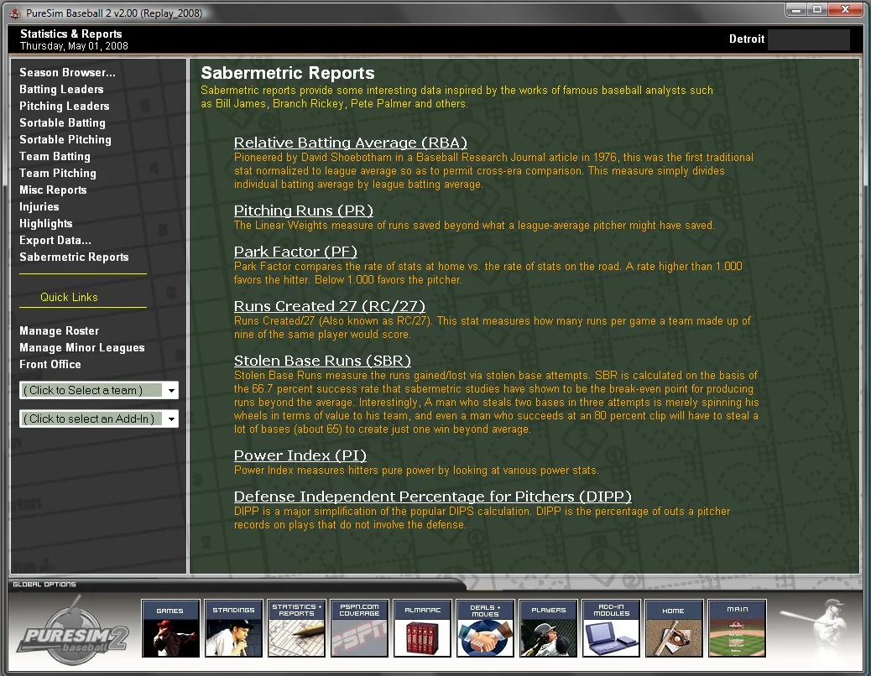Select Sortable Pitching from the sidebar
This screenshot has width=871, height=676.
click(65, 139)
